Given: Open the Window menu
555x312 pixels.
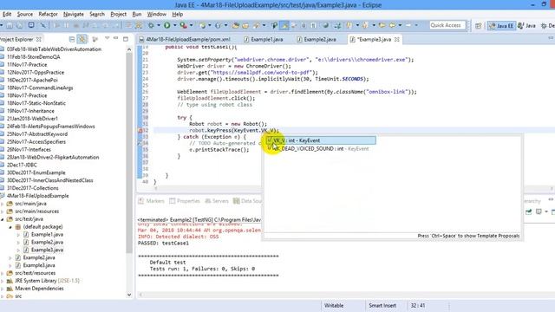Looking at the screenshot, I should [x=156, y=14].
